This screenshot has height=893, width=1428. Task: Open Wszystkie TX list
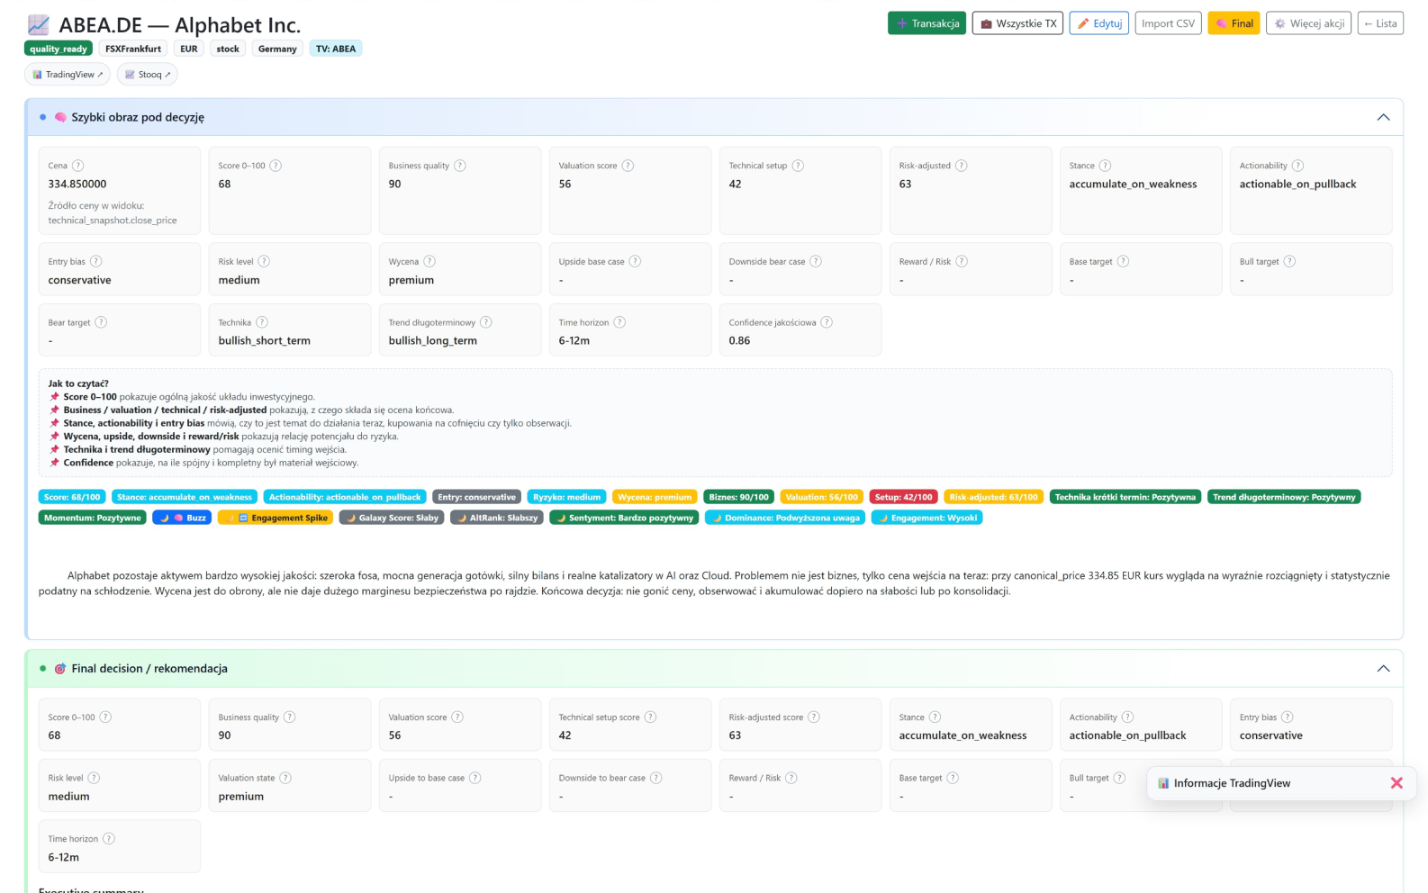click(1017, 23)
